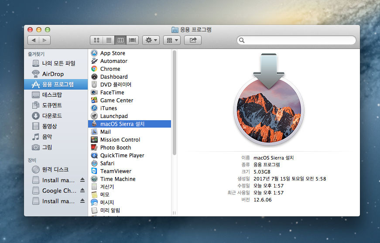
Task: Select 원격 디스크 in devices
Action: pos(56,170)
